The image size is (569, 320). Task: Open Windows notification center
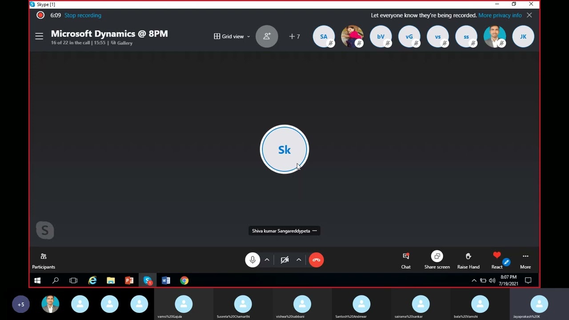click(528, 280)
